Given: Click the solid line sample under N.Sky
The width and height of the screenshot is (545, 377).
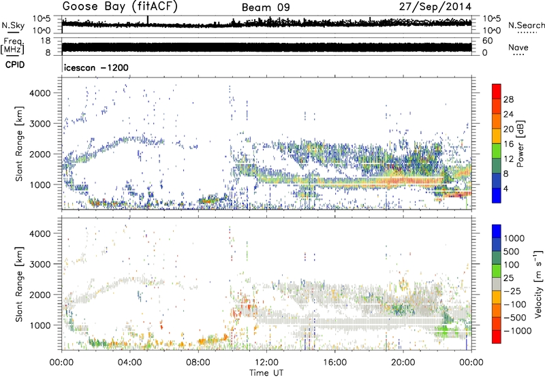Looking at the screenshot, I should click(x=13, y=32).
